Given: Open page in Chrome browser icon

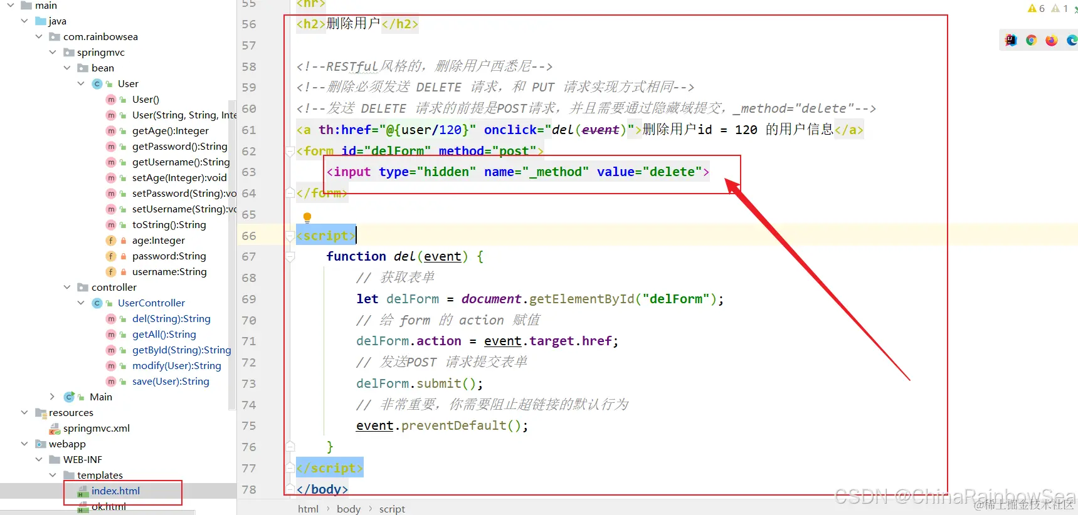Looking at the screenshot, I should [1031, 40].
